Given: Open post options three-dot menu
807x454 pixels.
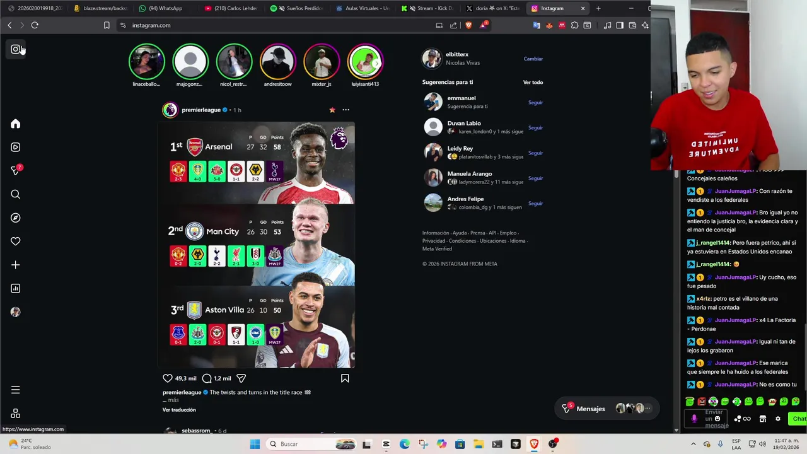Looking at the screenshot, I should click(345, 110).
